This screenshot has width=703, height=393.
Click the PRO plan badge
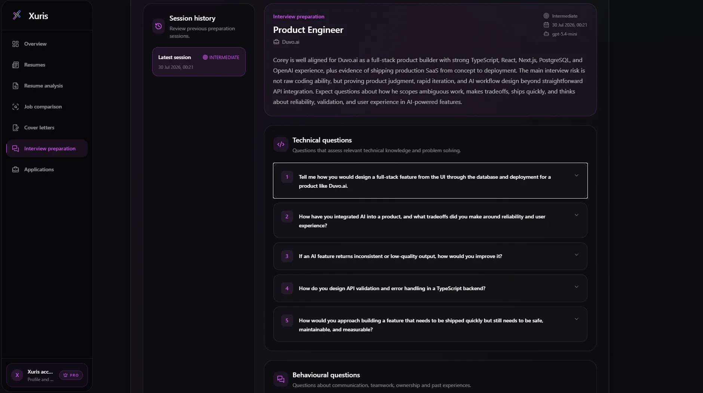click(x=71, y=375)
